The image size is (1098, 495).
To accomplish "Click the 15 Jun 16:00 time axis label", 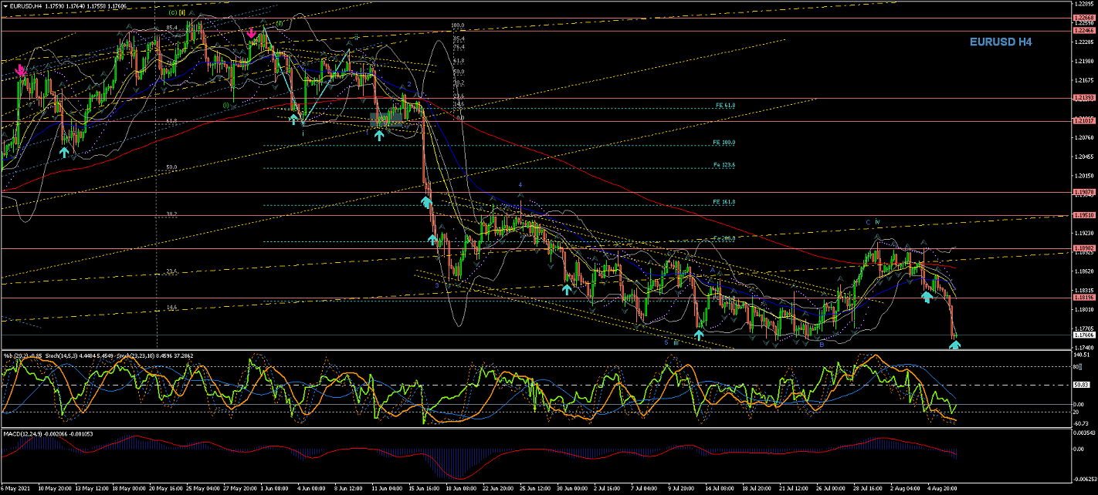I will coord(424,488).
